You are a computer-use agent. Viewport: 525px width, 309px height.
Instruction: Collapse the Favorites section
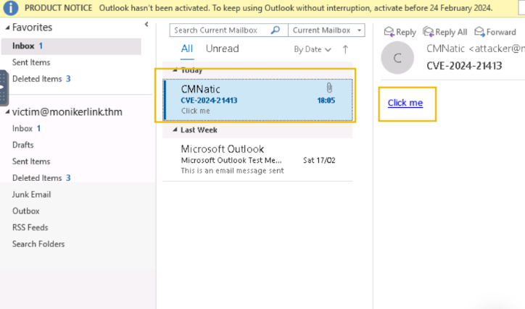coord(7,27)
